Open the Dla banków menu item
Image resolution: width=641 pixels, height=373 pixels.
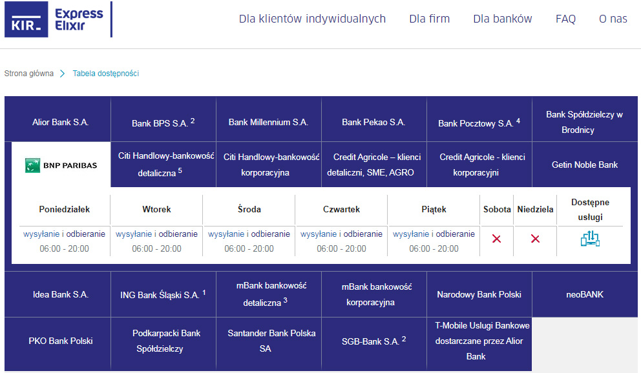(x=503, y=19)
